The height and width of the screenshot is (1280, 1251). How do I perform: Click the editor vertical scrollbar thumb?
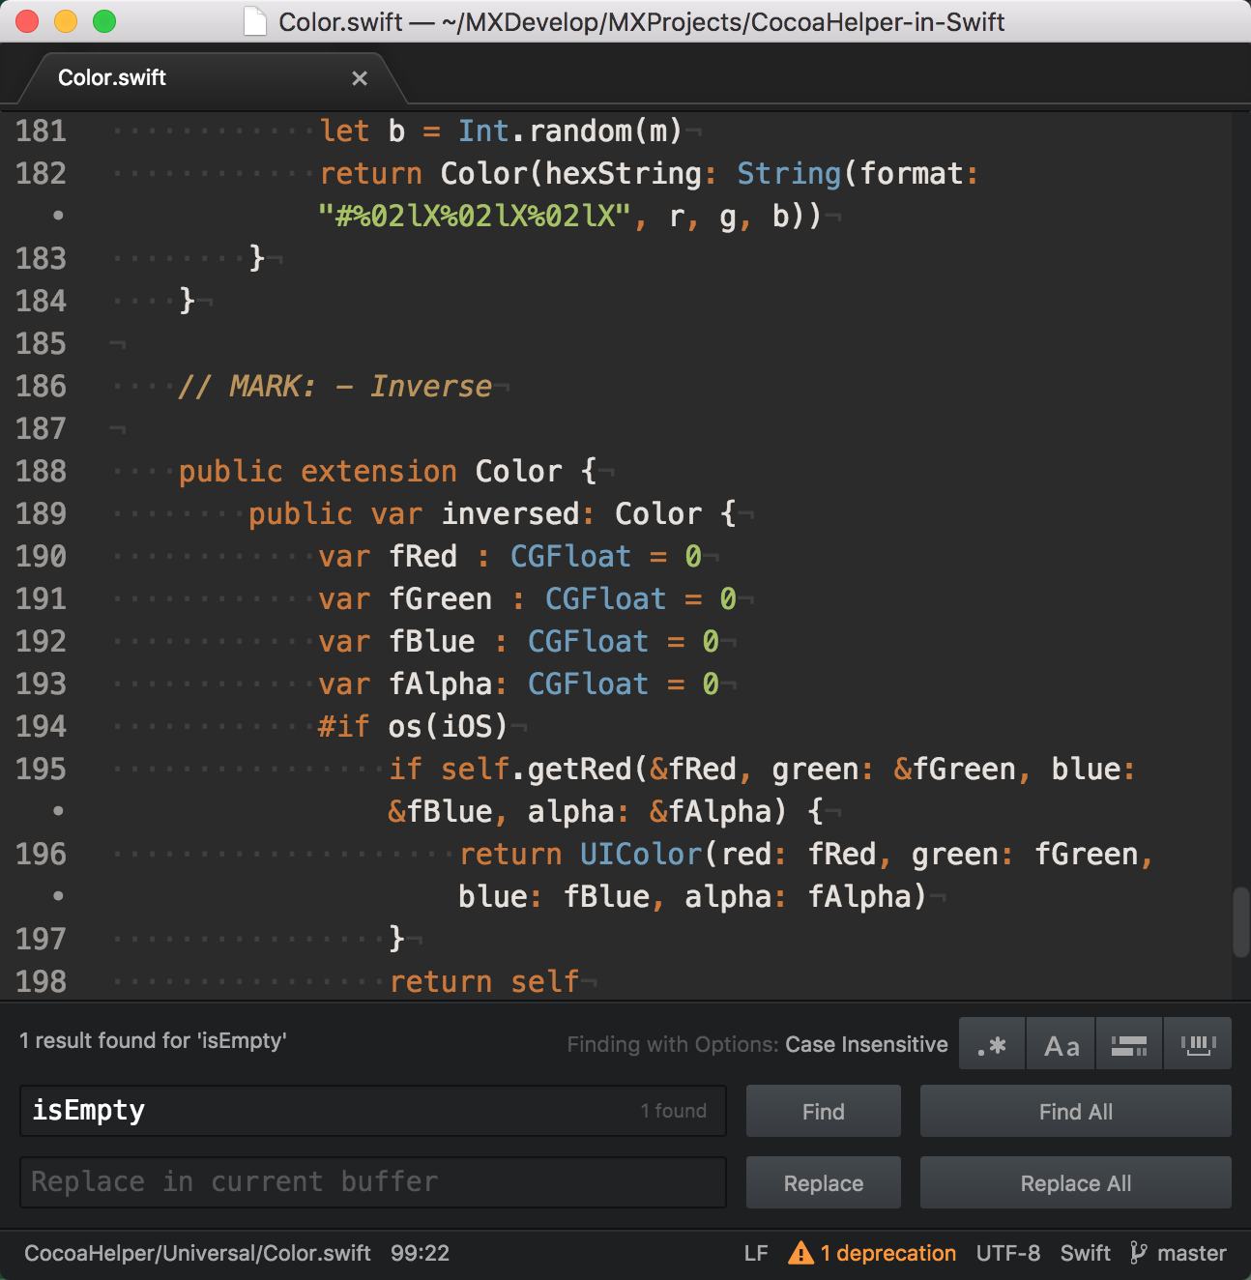[x=1241, y=922]
